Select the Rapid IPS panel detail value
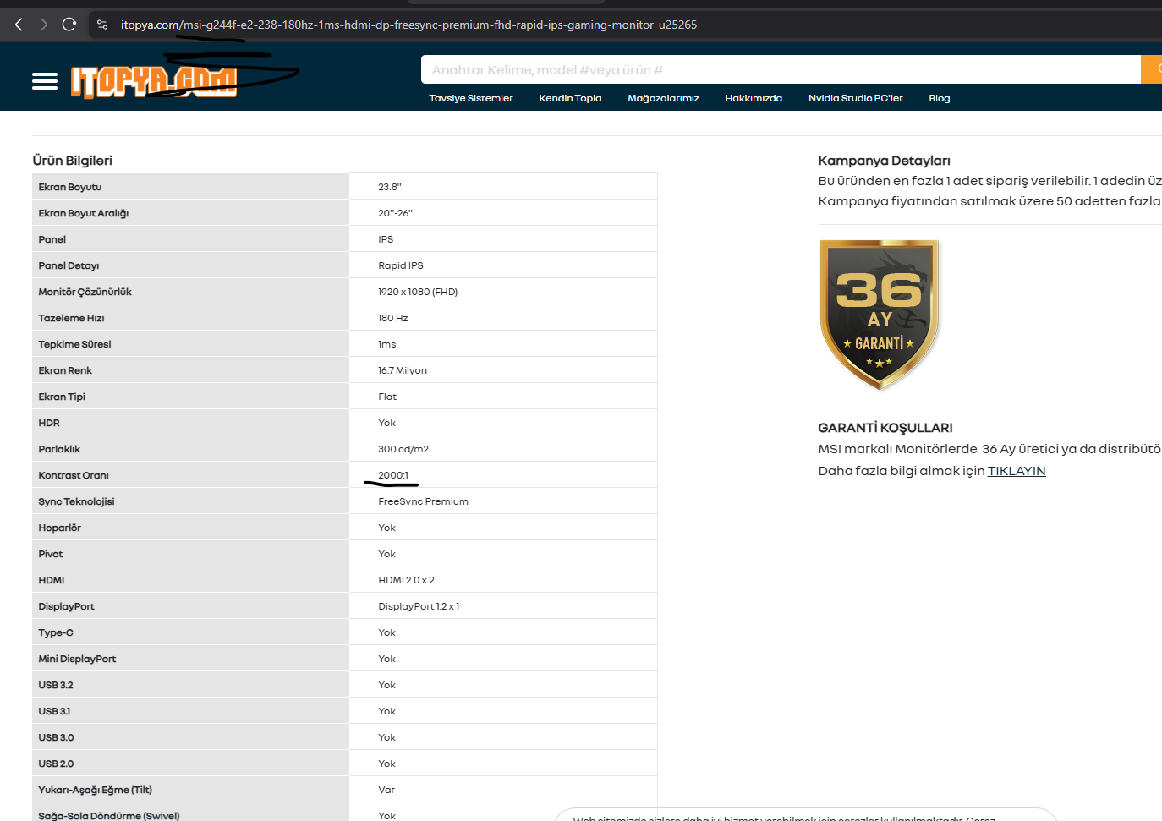The width and height of the screenshot is (1162, 821). point(401,265)
